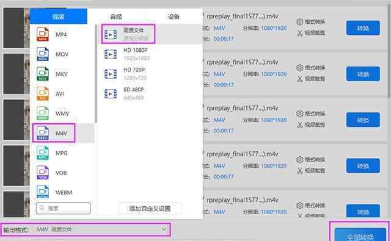The image size is (391, 241).
Task: Select SD 480P resolution preset
Action: pyautogui.click(x=150, y=93)
